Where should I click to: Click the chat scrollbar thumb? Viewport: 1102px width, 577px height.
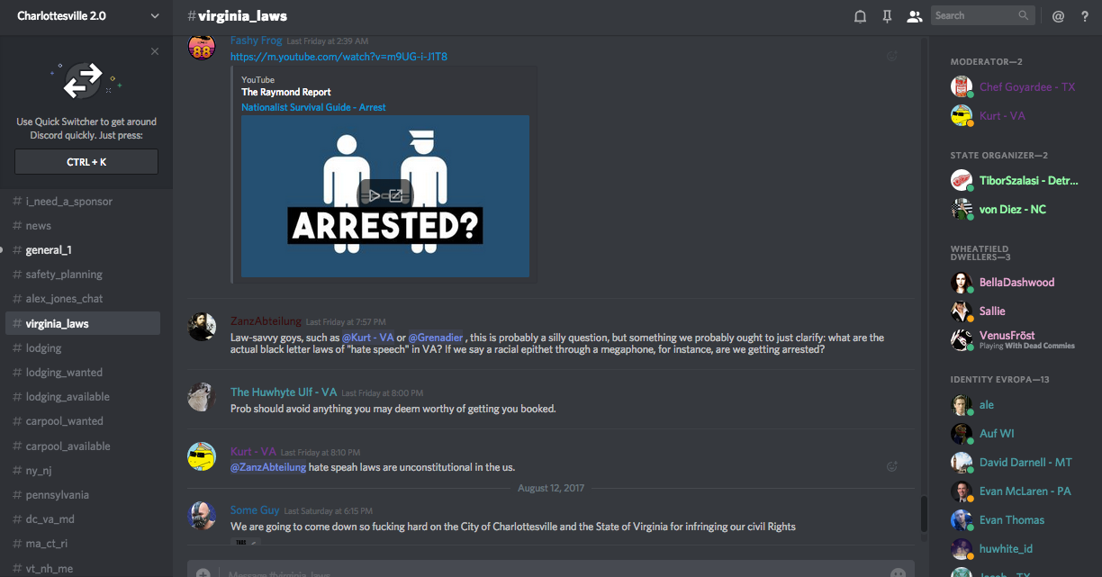click(x=923, y=514)
